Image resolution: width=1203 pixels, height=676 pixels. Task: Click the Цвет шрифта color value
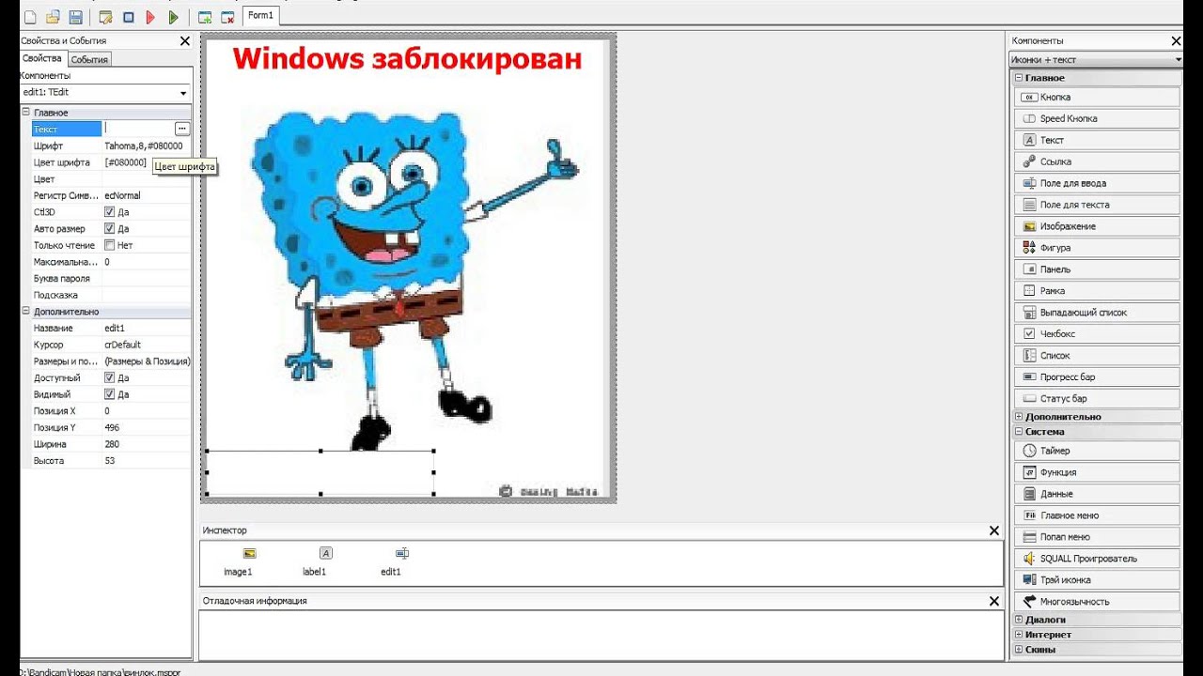tap(126, 162)
